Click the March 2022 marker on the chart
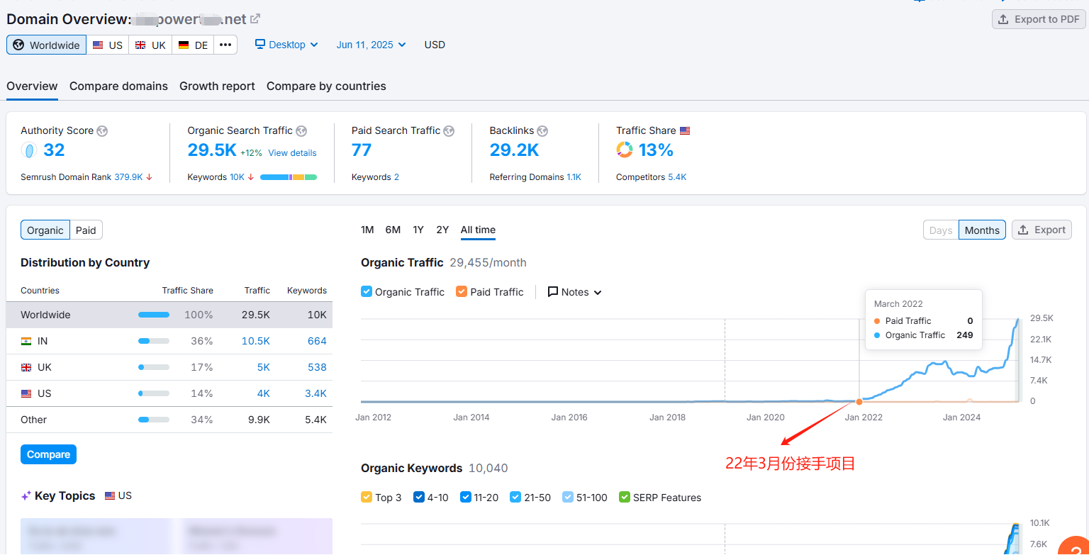Viewport: 1089px width, 555px height. click(859, 402)
